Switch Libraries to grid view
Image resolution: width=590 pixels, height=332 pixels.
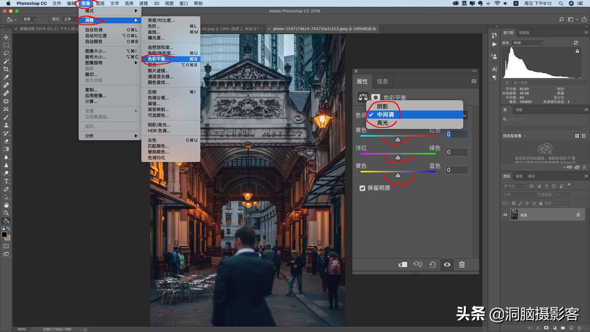click(x=577, y=136)
